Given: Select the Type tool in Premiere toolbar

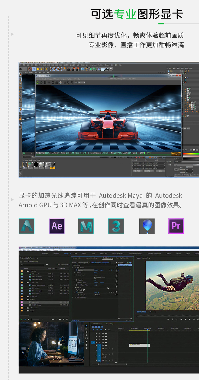Looking at the screenshot, I should (x=86, y=348).
